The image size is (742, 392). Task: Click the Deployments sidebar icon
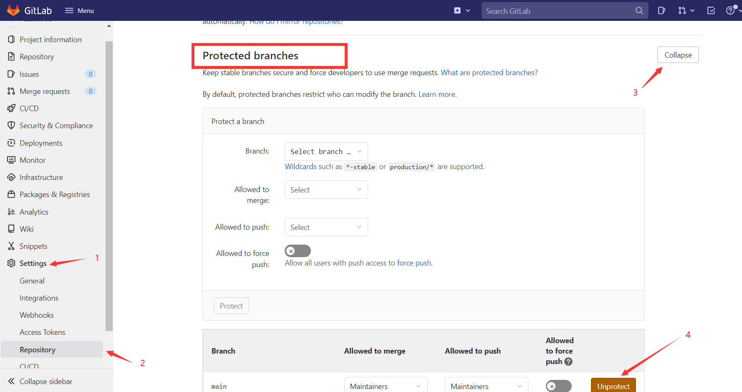coord(11,143)
